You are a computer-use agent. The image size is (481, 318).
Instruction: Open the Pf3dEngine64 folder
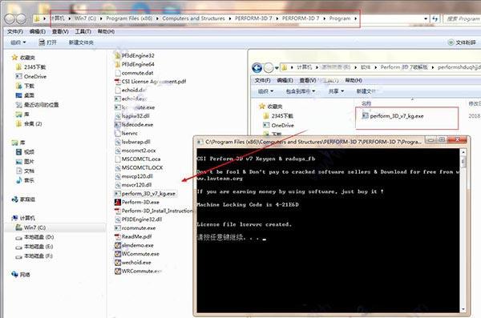pos(135,64)
